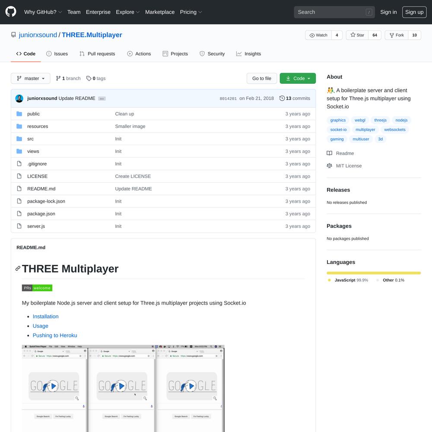Open the Enterprise page from the header
The width and height of the screenshot is (432, 432).
coord(98,12)
